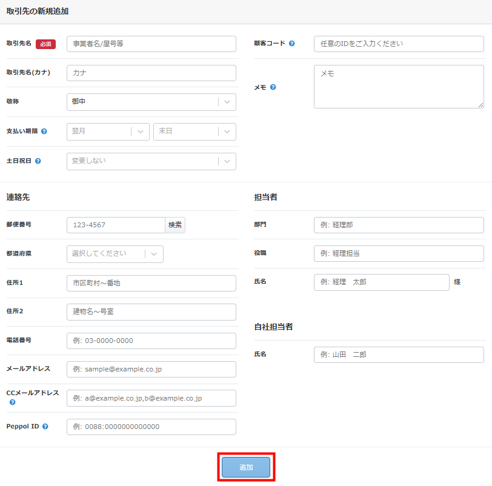Click help icon under CCメールアドレス
Viewport: 492px width, 486px height.
coord(12,402)
